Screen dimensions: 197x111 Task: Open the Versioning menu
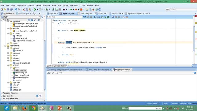click(74, 6)
